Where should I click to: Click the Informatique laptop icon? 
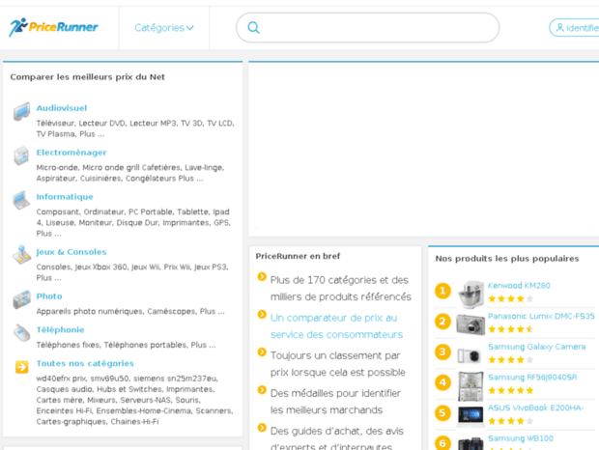21,200
